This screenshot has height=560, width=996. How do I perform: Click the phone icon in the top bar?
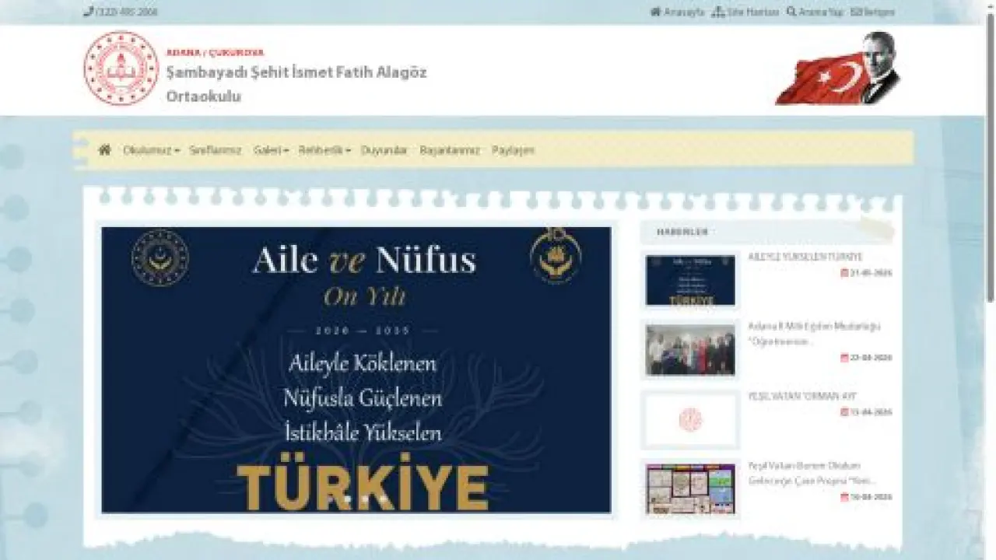(x=88, y=12)
